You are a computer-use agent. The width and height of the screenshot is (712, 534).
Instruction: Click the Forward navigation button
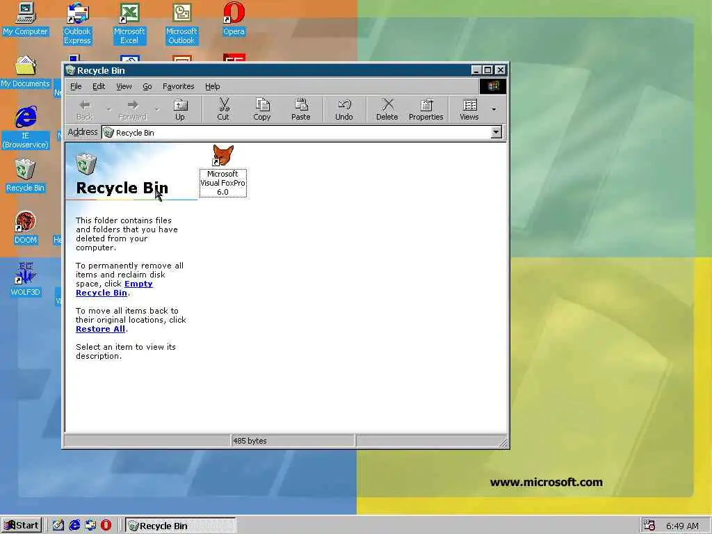(x=133, y=109)
